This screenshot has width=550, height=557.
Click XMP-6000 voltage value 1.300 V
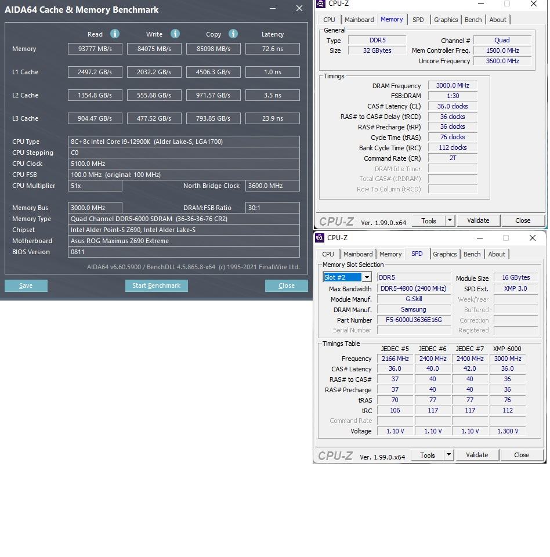point(508,431)
